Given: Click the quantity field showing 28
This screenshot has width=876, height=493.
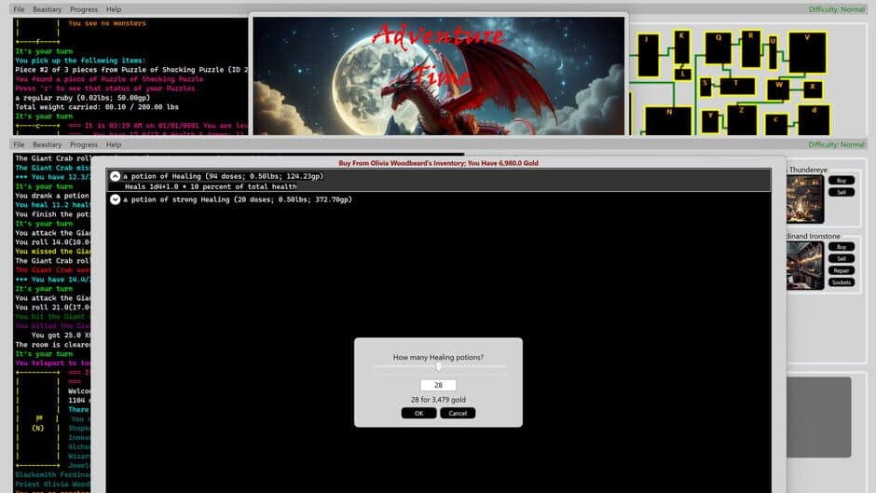Looking at the screenshot, I should click(x=438, y=385).
